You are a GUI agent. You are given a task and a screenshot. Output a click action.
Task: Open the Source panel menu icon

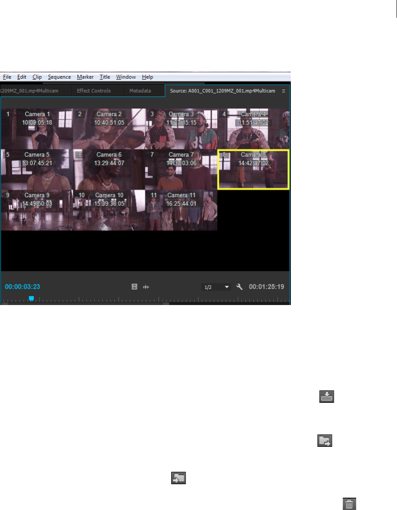pos(284,91)
